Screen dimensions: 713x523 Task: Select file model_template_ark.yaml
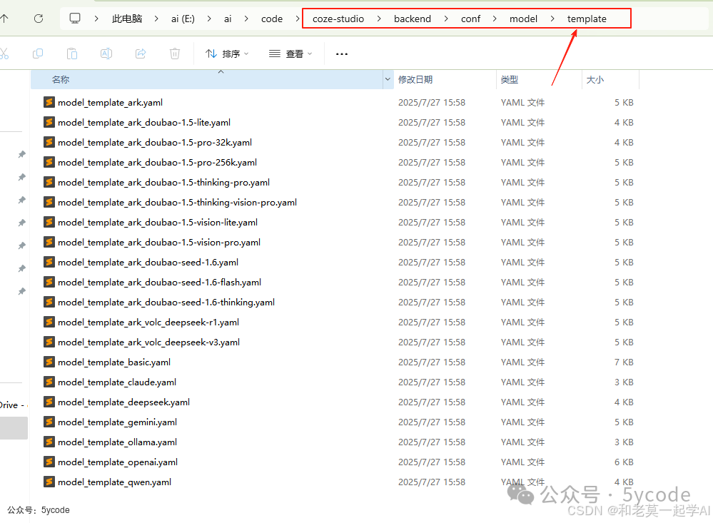[x=110, y=102]
